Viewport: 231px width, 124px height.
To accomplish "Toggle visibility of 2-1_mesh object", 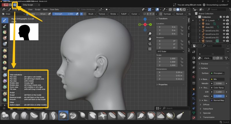I will tap(224, 20).
